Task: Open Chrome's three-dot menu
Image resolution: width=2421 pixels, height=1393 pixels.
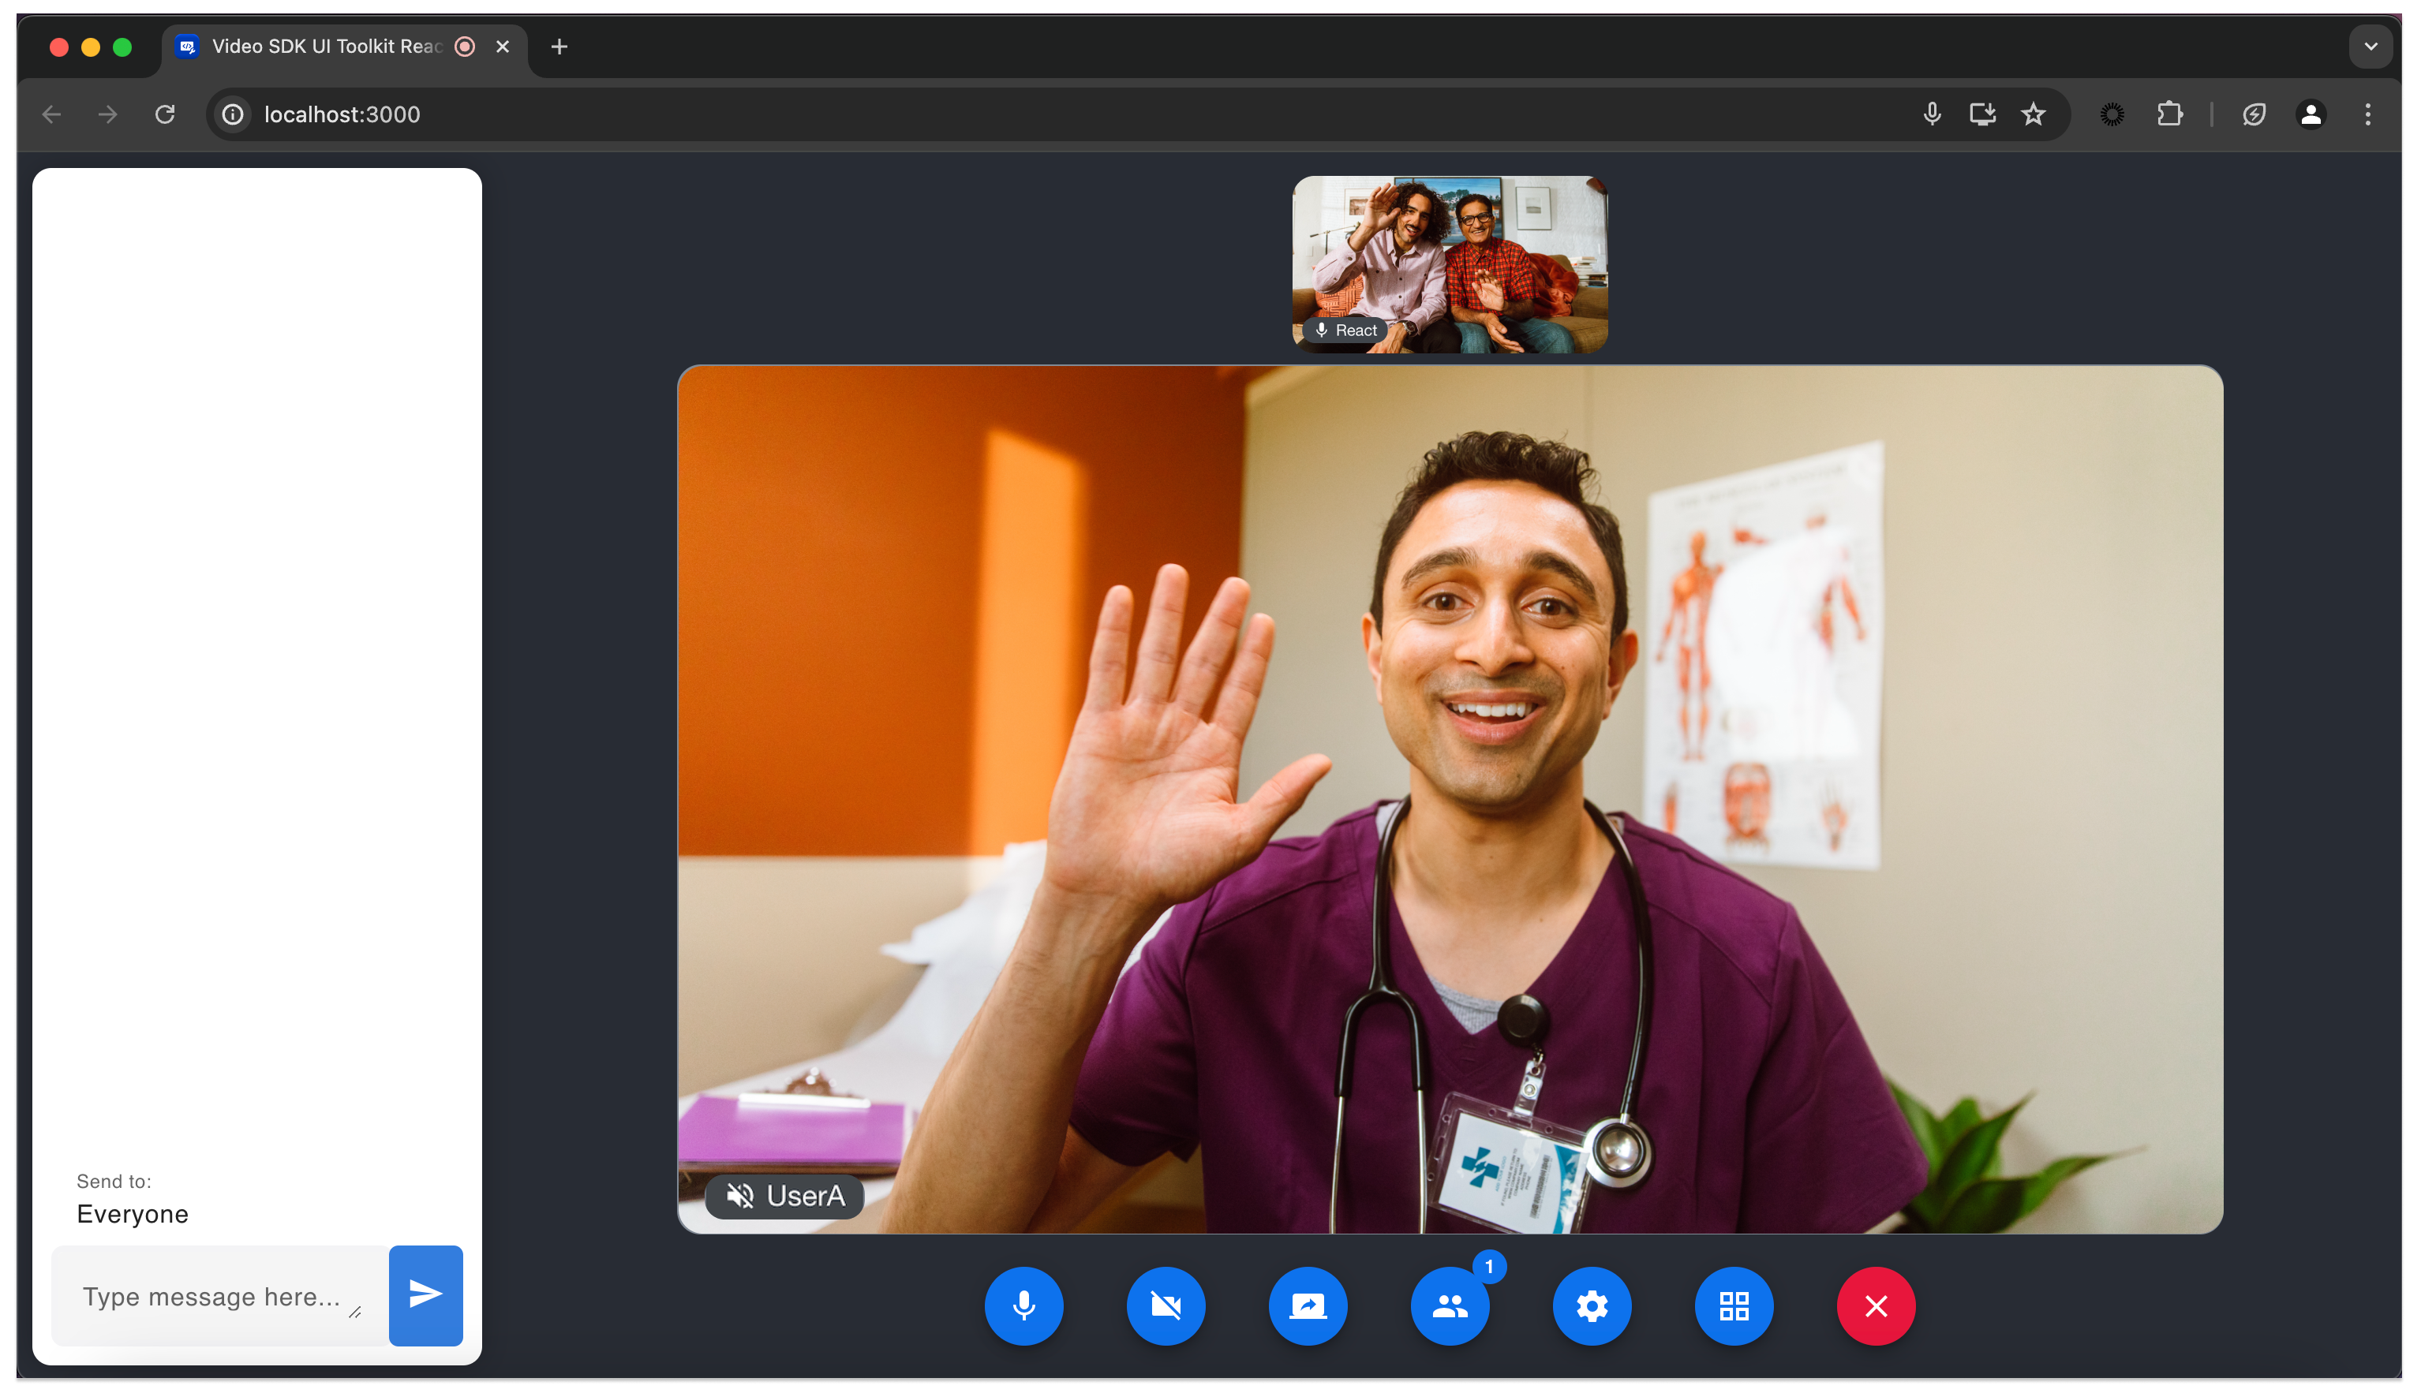Action: pos(2367,114)
